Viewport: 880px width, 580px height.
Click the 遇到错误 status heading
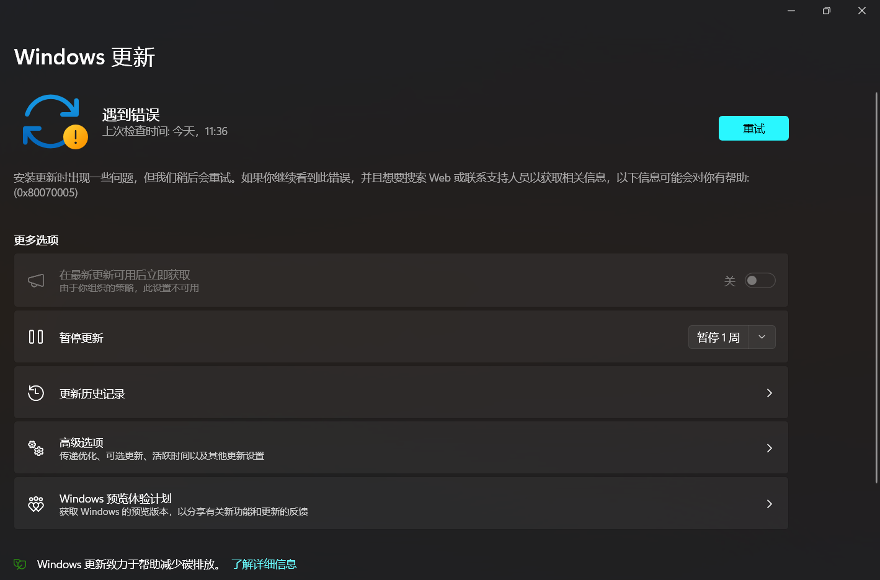131,115
